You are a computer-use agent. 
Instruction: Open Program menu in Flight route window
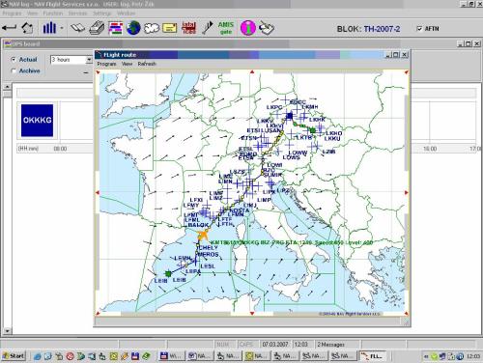coord(106,64)
